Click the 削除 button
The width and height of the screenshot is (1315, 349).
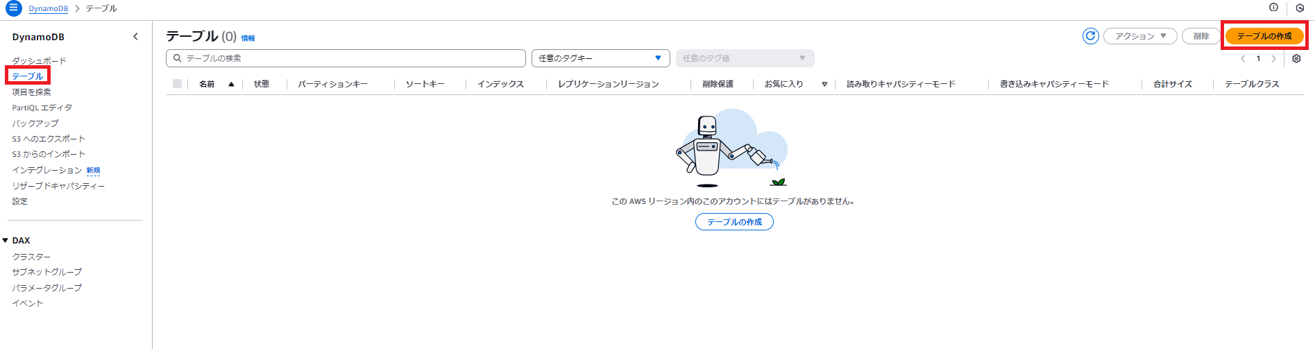pyautogui.click(x=1201, y=36)
